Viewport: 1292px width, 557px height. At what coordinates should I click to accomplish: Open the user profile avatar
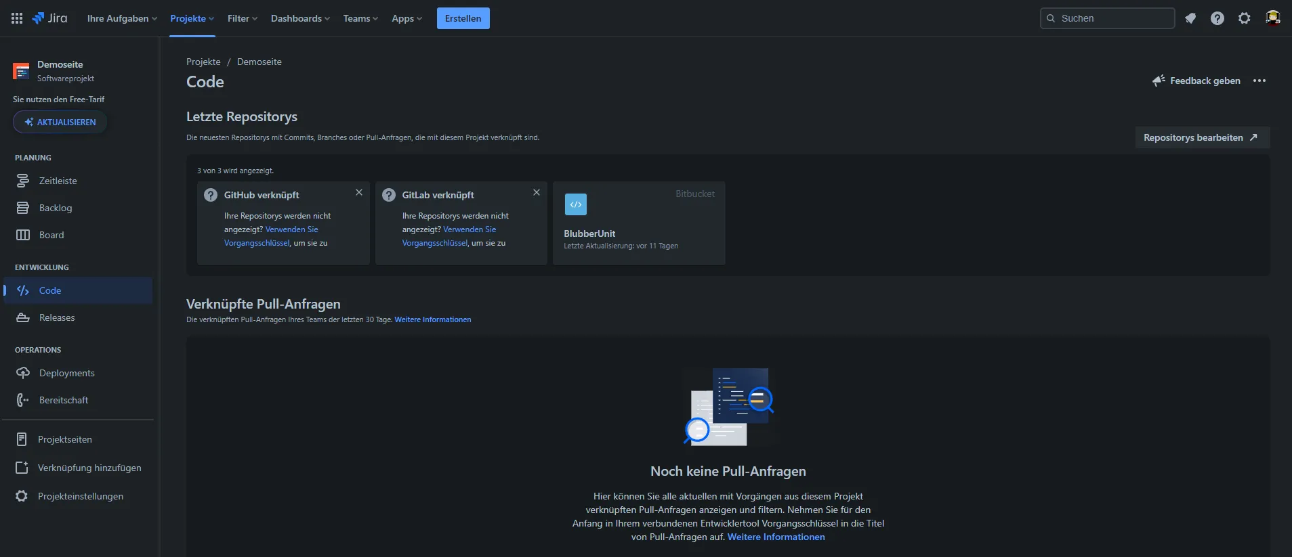tap(1273, 18)
